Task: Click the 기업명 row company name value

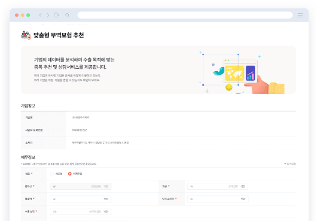Action: pos(80,118)
